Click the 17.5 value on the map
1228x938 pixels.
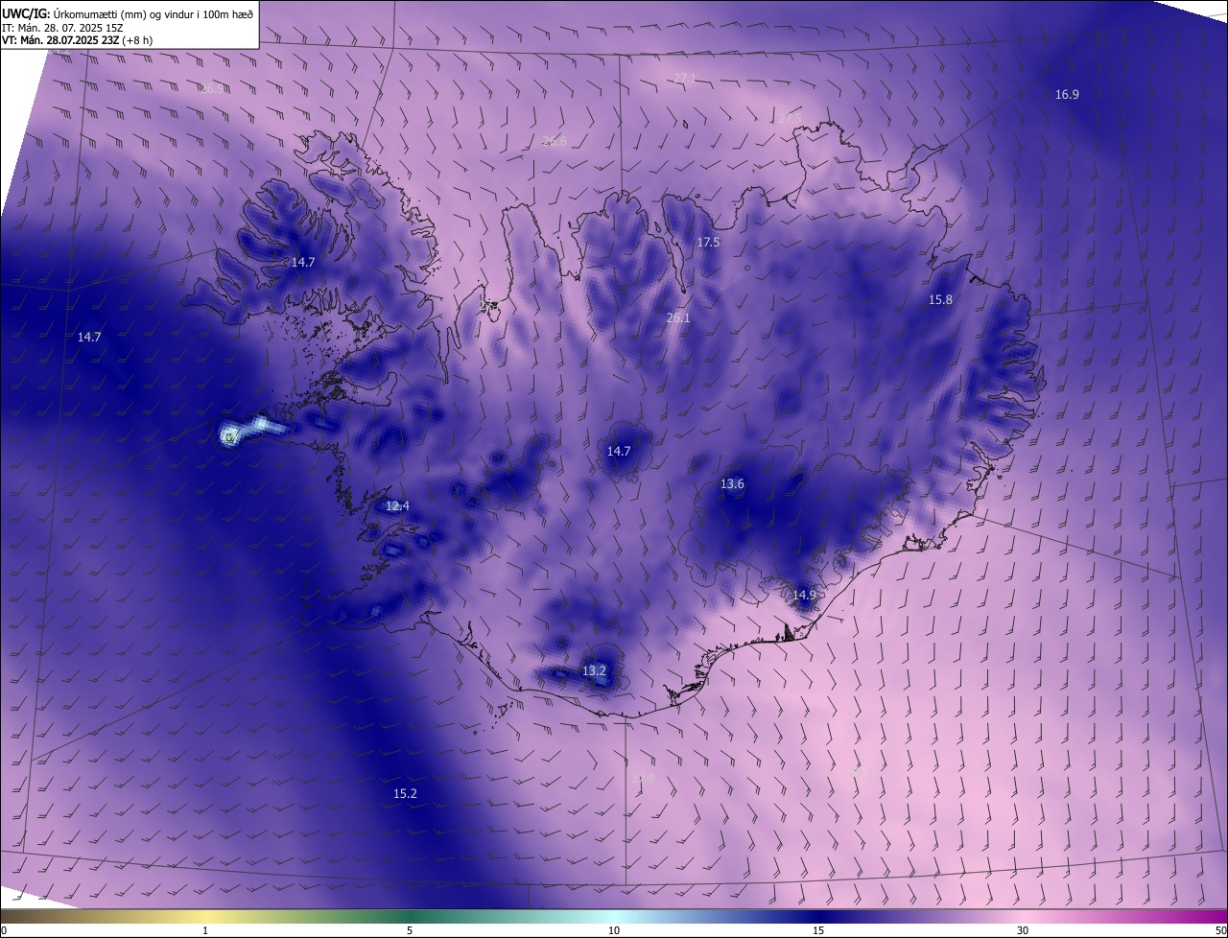pyautogui.click(x=708, y=242)
